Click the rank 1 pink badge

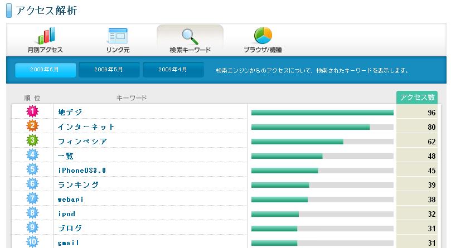(33, 112)
